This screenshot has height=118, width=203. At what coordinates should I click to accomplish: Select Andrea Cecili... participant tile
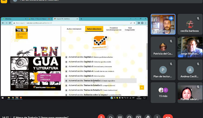click(190, 70)
